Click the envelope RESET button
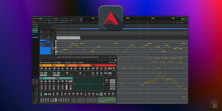This screenshot has height=111, width=222. [x=112, y=89]
